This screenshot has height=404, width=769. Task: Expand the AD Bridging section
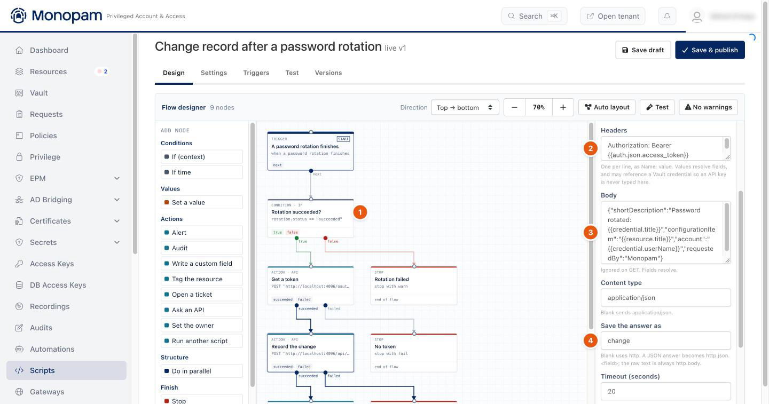click(117, 200)
